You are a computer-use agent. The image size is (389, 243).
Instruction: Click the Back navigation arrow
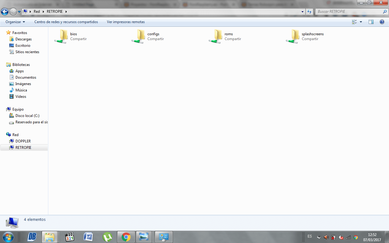5,12
